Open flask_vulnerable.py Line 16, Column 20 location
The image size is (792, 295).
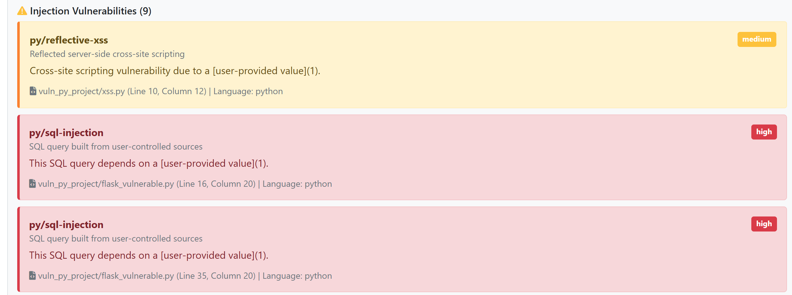pos(146,184)
